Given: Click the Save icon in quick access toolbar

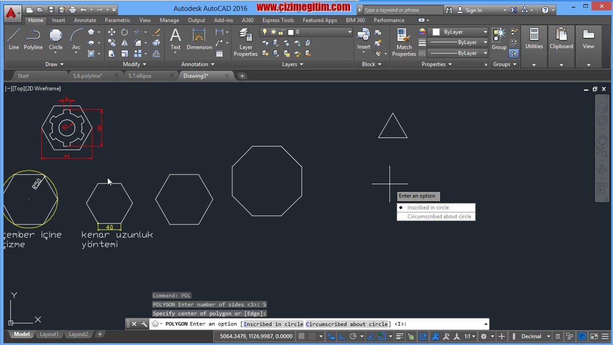Looking at the screenshot, I should point(51,10).
